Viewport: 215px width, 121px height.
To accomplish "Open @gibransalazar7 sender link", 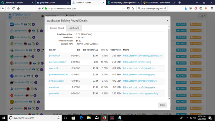I will pyautogui.click(x=56, y=81).
